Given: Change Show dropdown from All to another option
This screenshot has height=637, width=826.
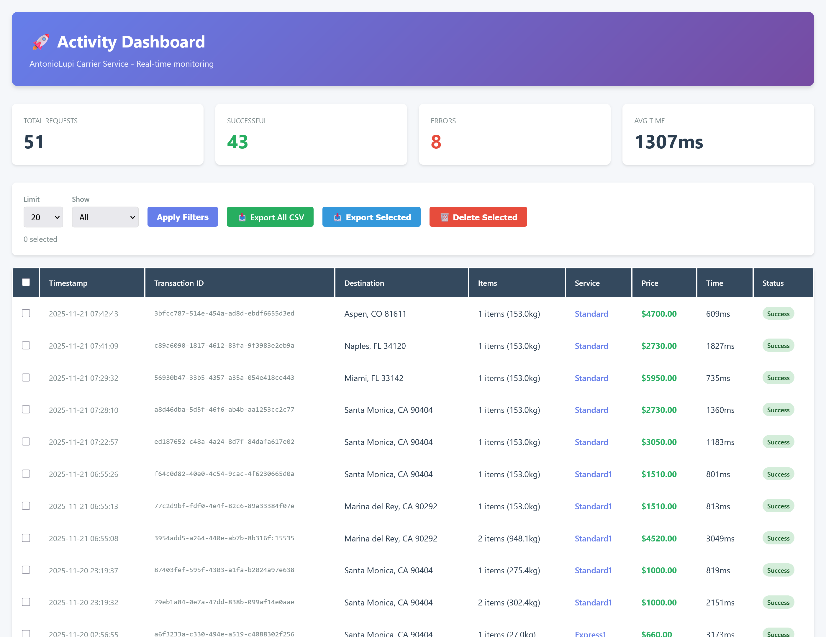Looking at the screenshot, I should pos(105,217).
